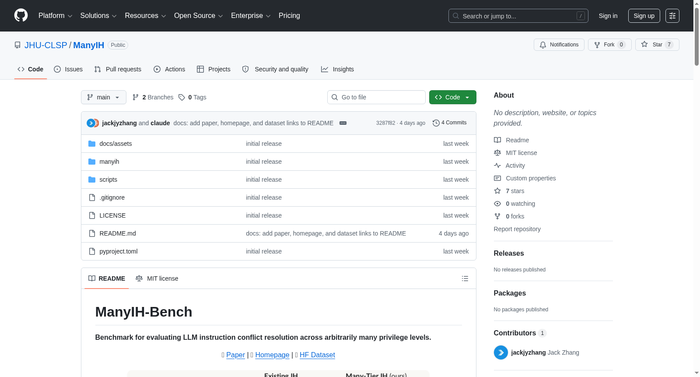Expand the Open Source menu
This screenshot has width=700, height=377.
pyautogui.click(x=199, y=16)
